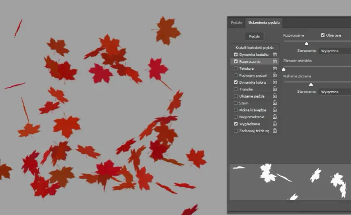Switch to the Pędzle tab

pos(237,23)
